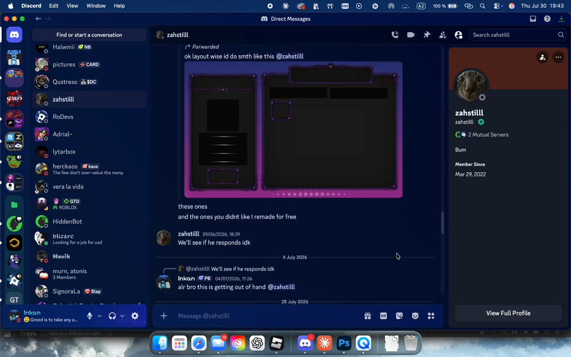Hide the user profile panel
The width and height of the screenshot is (571, 357).
pyautogui.click(x=458, y=35)
